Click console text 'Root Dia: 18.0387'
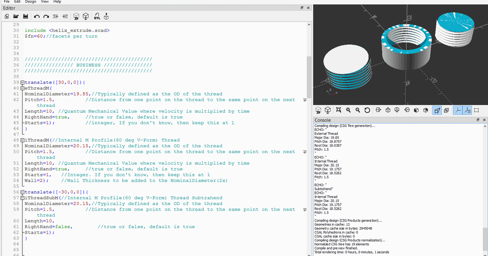Viewport: 488px width, 256px height. [328, 145]
